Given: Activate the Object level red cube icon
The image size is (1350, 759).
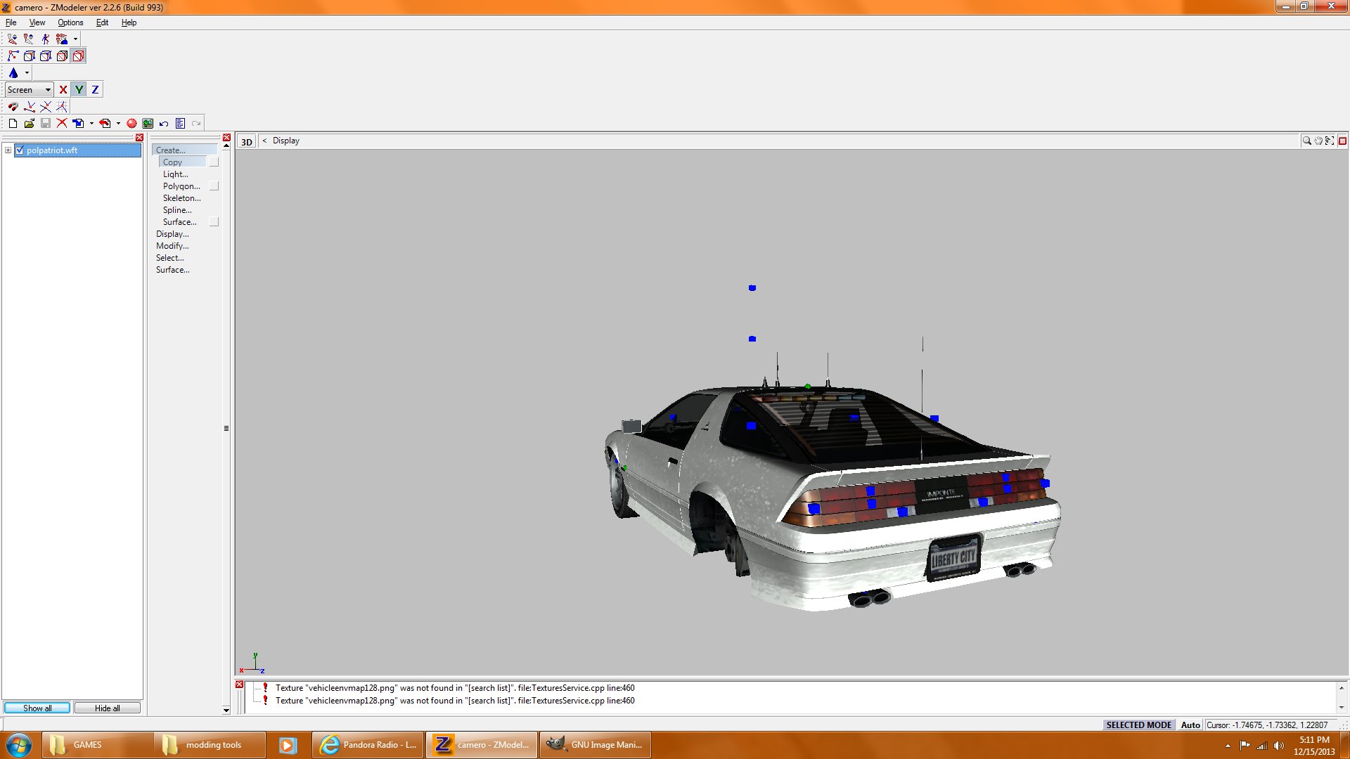Looking at the screenshot, I should (79, 56).
